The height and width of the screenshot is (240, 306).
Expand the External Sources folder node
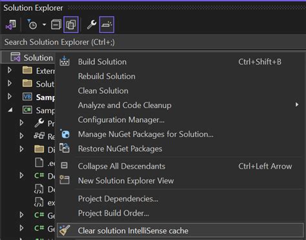10,70
